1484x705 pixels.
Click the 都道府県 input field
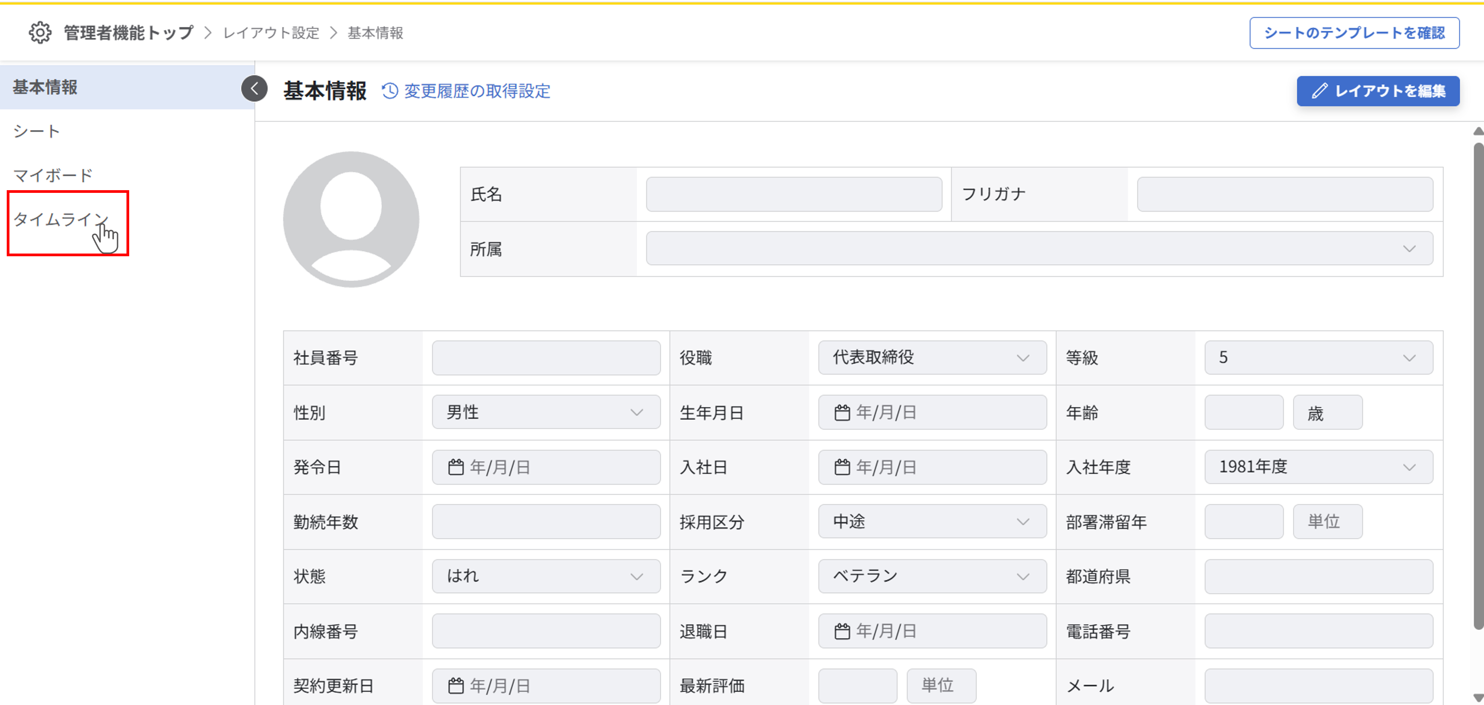(1319, 577)
